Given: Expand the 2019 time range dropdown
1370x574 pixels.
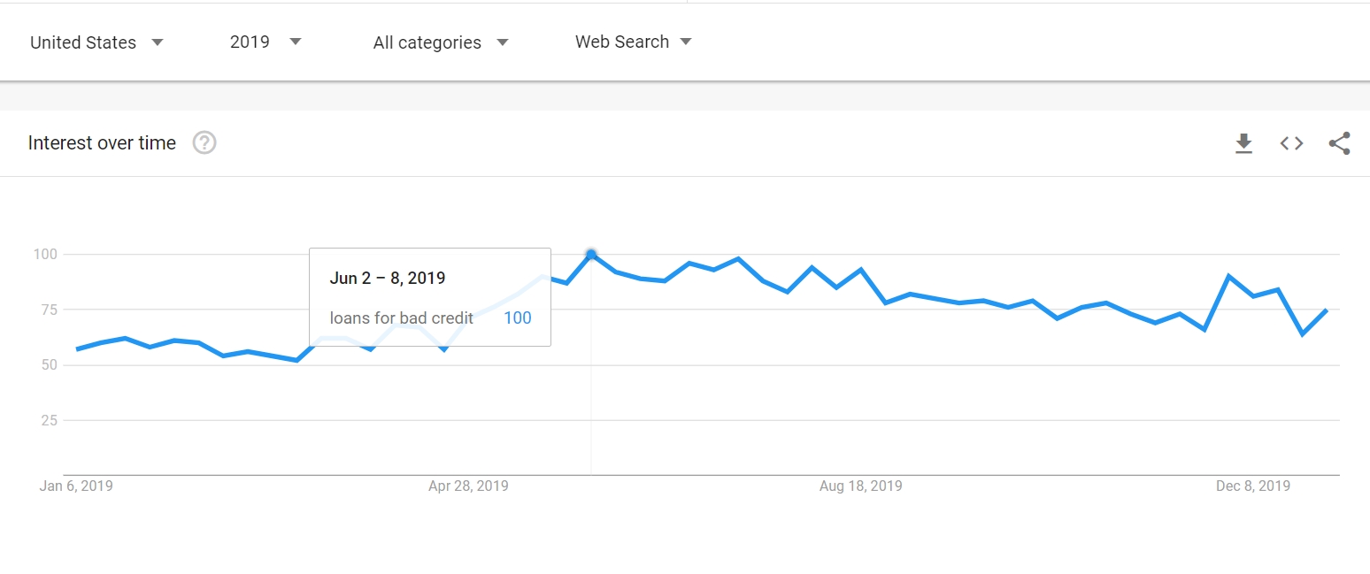Looking at the screenshot, I should (266, 42).
